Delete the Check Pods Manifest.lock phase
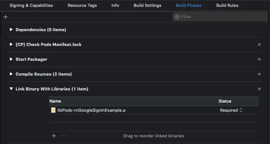This screenshot has width=270, height=144. (x=259, y=44)
